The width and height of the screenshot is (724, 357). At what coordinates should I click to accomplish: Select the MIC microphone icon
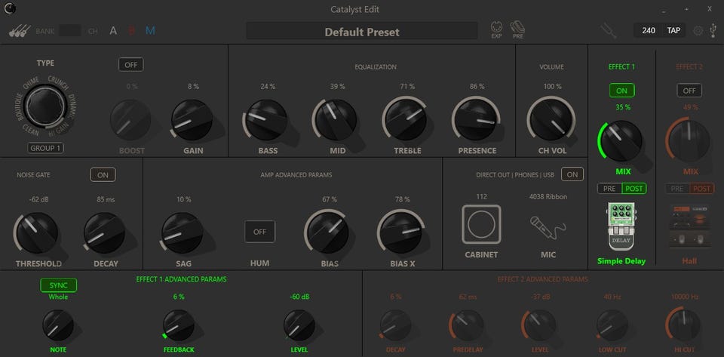point(548,227)
